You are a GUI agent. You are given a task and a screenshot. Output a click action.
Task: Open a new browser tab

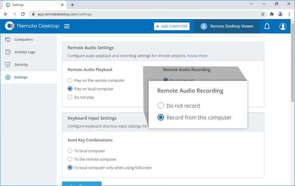tap(72, 5)
